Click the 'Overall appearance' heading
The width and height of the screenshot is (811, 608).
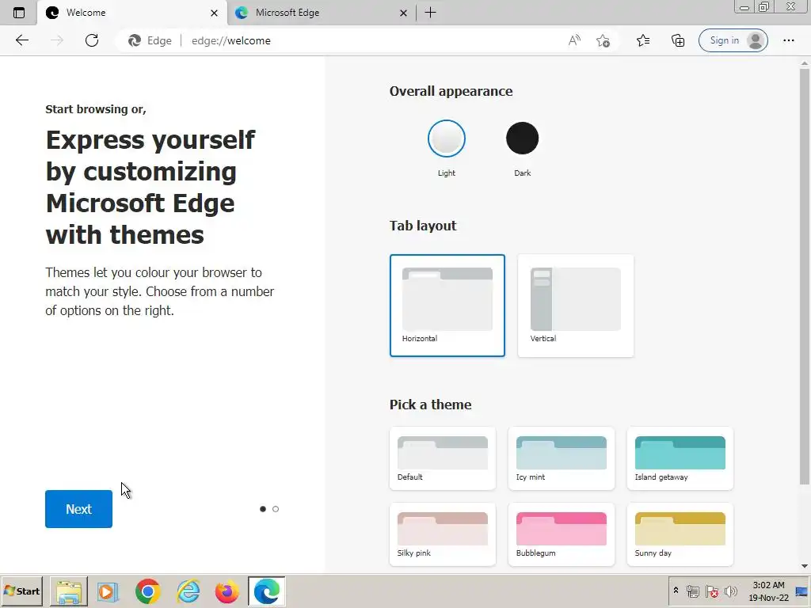click(x=451, y=91)
